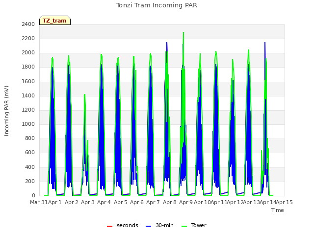Click the Apr 9 x-axis tick label
The width and height of the screenshot is (314, 235).
186,202
